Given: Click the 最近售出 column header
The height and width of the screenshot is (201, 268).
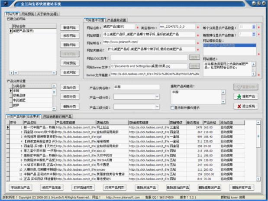Looking at the screenshot, I should coord(194,123).
